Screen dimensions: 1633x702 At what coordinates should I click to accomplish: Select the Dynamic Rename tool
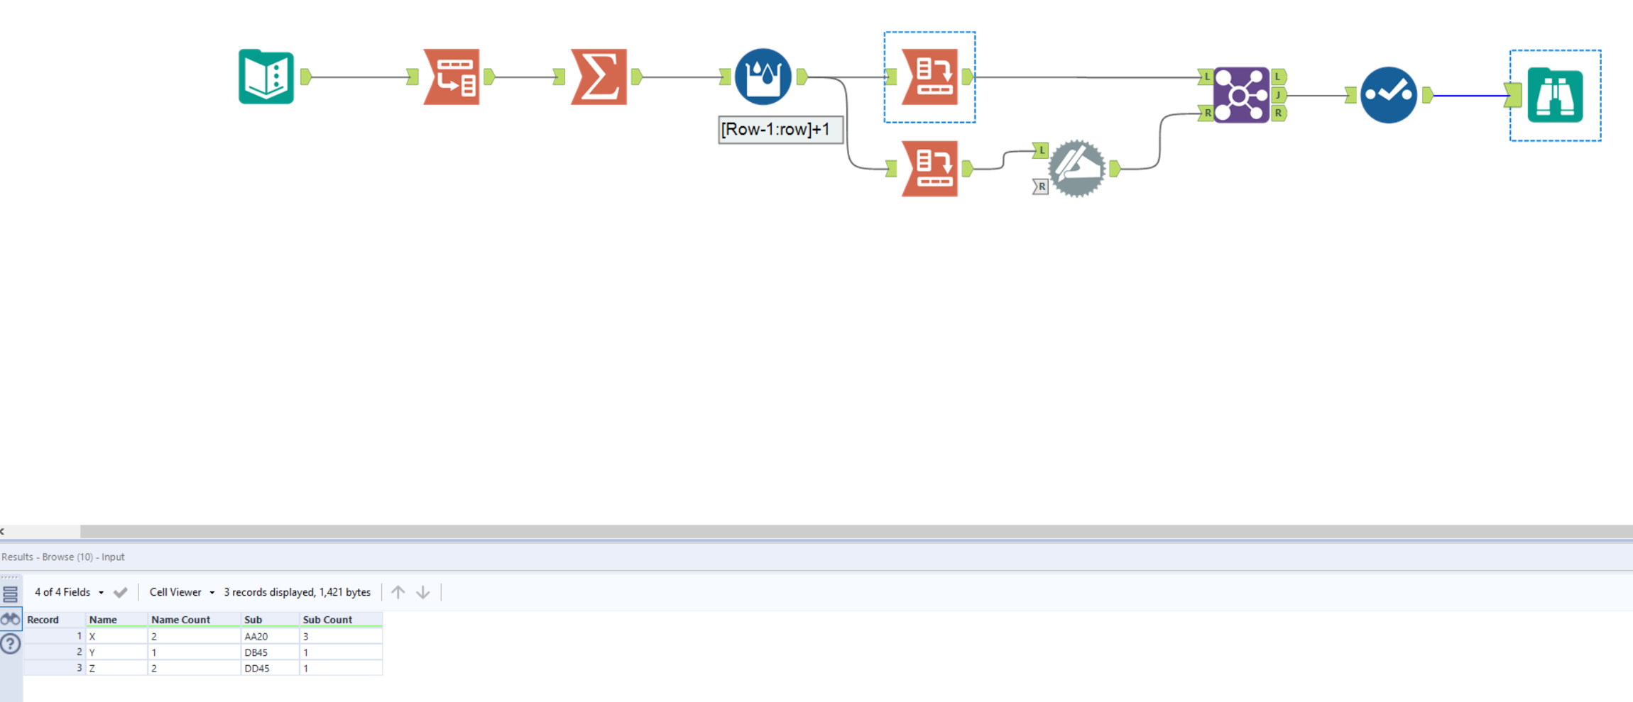(x=1077, y=168)
